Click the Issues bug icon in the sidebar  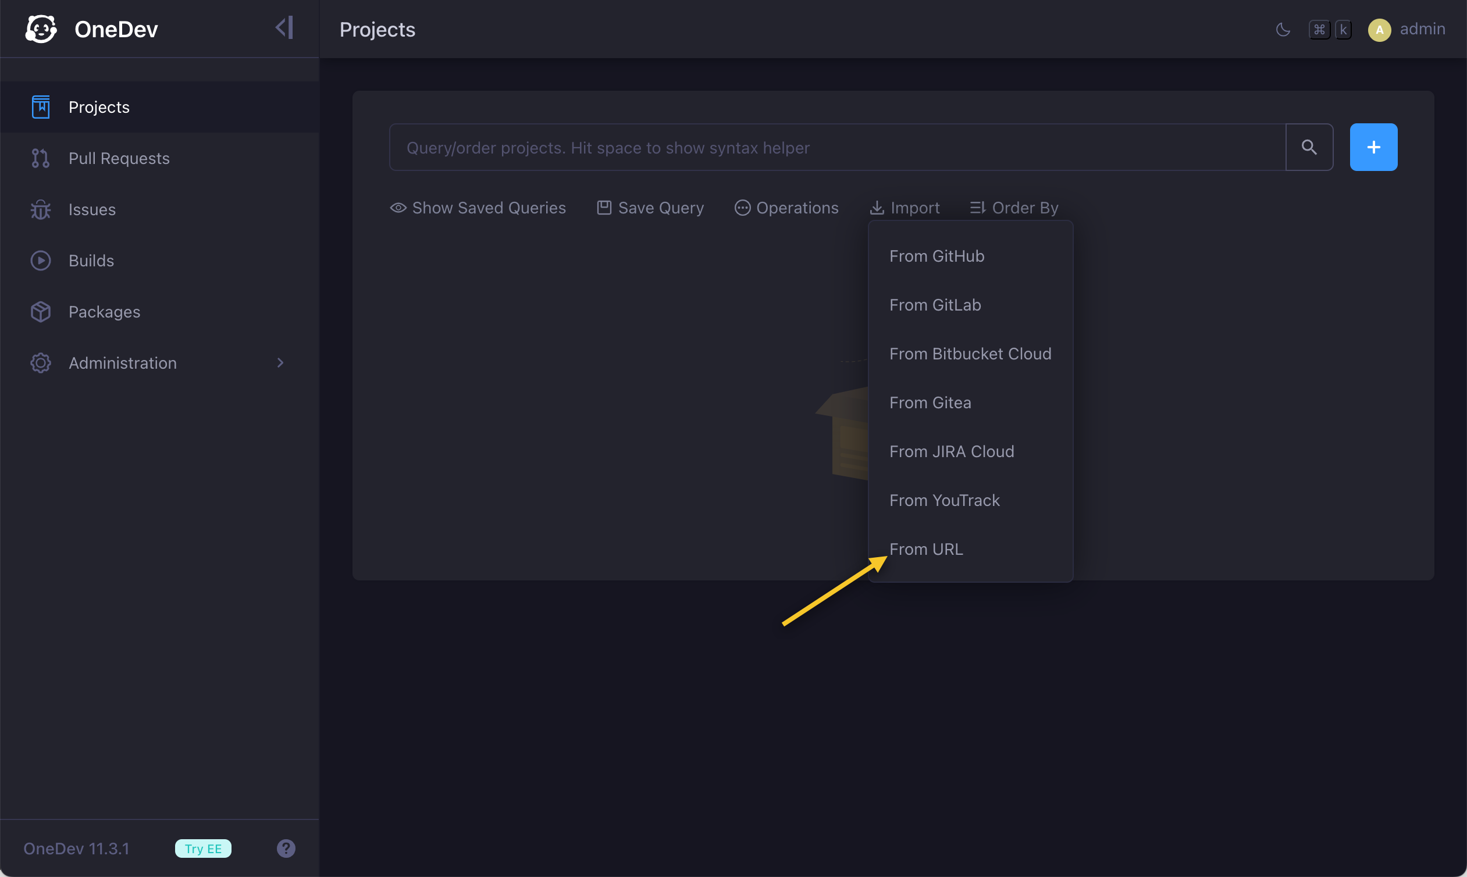(x=40, y=210)
